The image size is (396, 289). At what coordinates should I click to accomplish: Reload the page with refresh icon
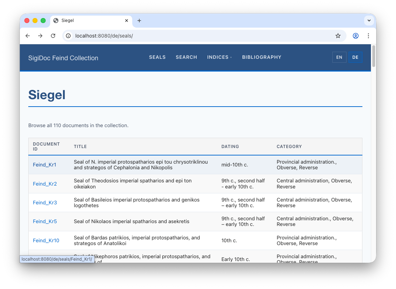pos(53,36)
